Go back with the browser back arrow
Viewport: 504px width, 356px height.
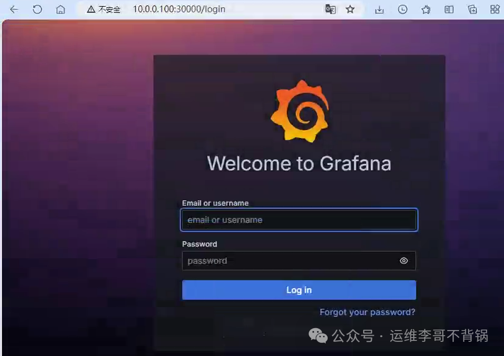click(x=14, y=9)
